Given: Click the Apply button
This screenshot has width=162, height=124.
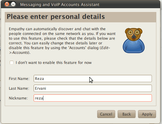Looking at the screenshot, I should point(147,114).
